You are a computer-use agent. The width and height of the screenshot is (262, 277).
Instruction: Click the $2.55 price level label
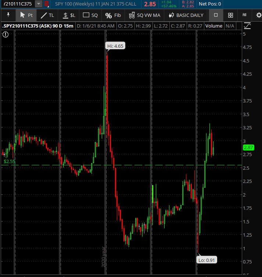pyautogui.click(x=9, y=162)
